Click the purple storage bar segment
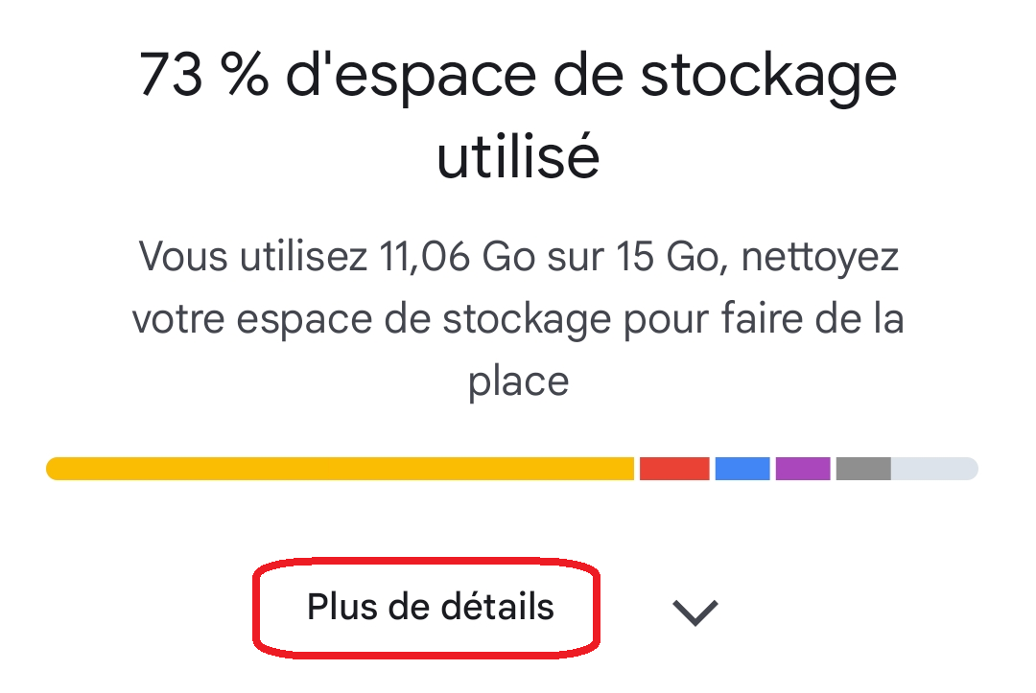1036x693 pixels. coord(803,469)
